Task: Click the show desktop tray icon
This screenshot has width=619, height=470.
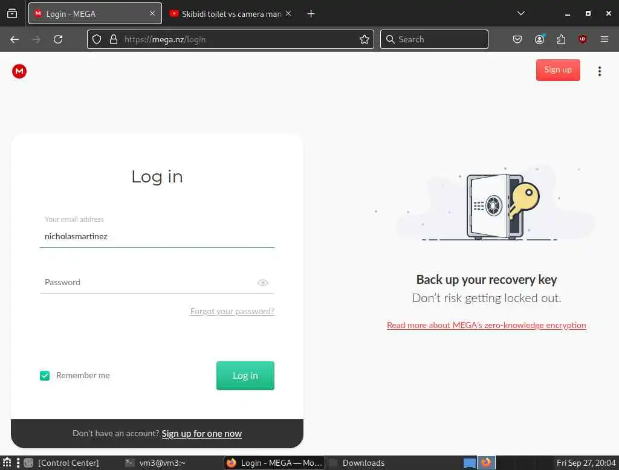Action: (469, 463)
